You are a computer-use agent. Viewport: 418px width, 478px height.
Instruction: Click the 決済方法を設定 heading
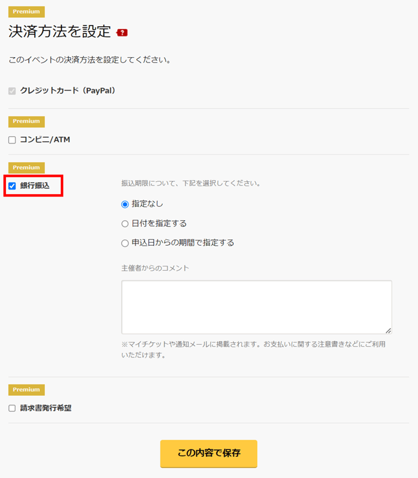coord(60,32)
